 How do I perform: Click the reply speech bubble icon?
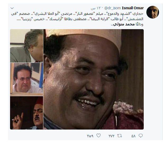click(141, 136)
